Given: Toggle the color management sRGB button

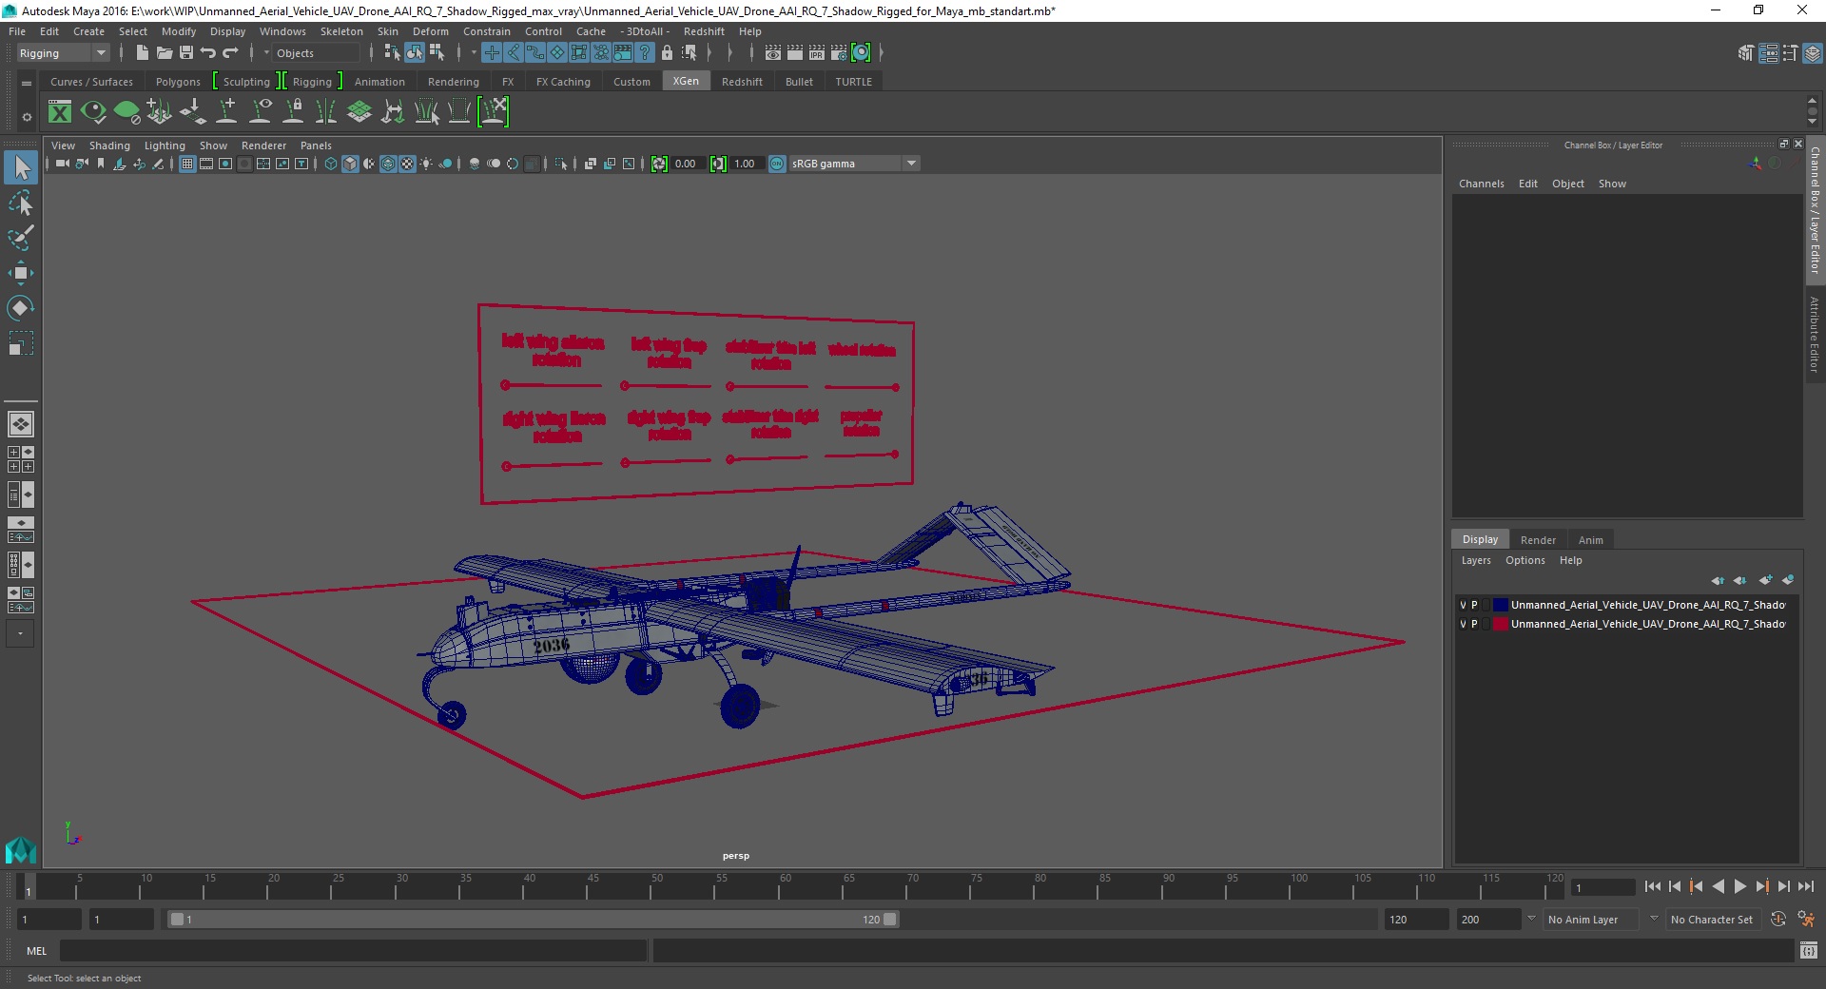Looking at the screenshot, I should click(777, 164).
